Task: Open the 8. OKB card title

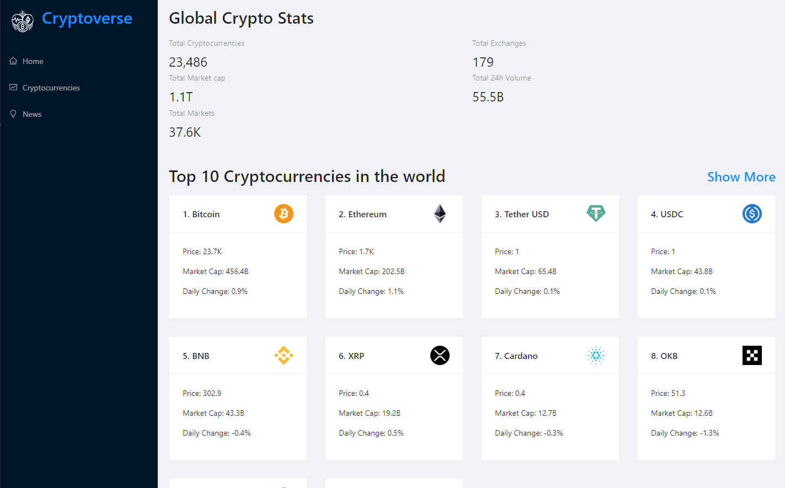Action: 664,356
